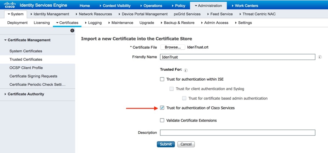Screen dimensions: 328x153
Task: Open Backup & Restore menu
Action: [x=177, y=23]
